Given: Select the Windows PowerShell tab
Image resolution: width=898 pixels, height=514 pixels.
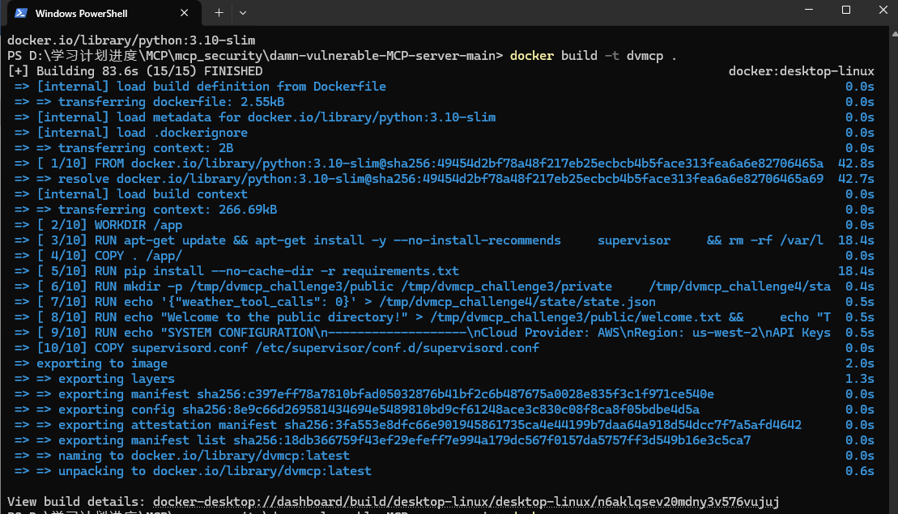Looking at the screenshot, I should pos(104,13).
